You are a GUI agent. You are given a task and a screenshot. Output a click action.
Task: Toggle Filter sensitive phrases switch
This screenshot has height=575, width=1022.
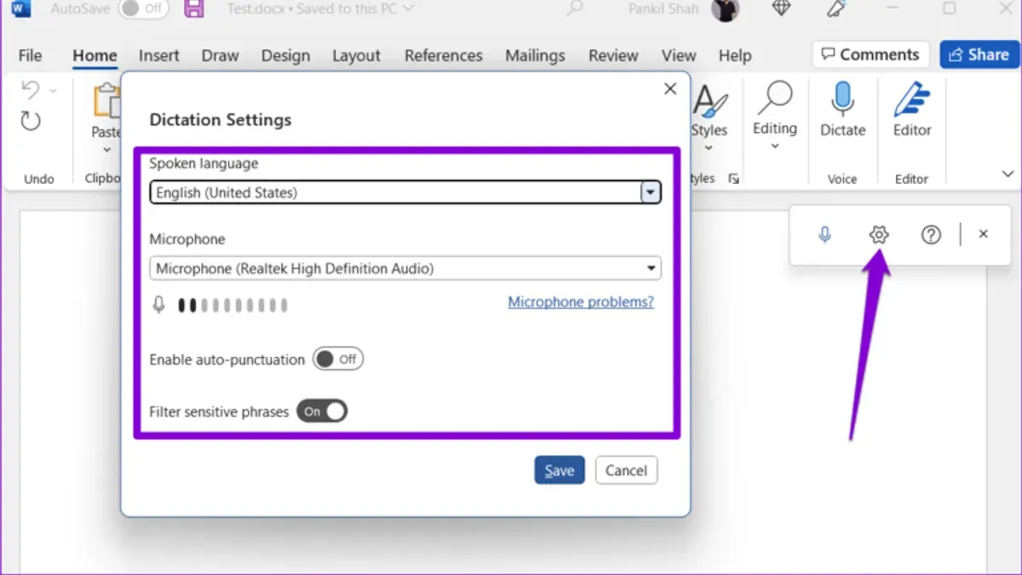tap(322, 411)
